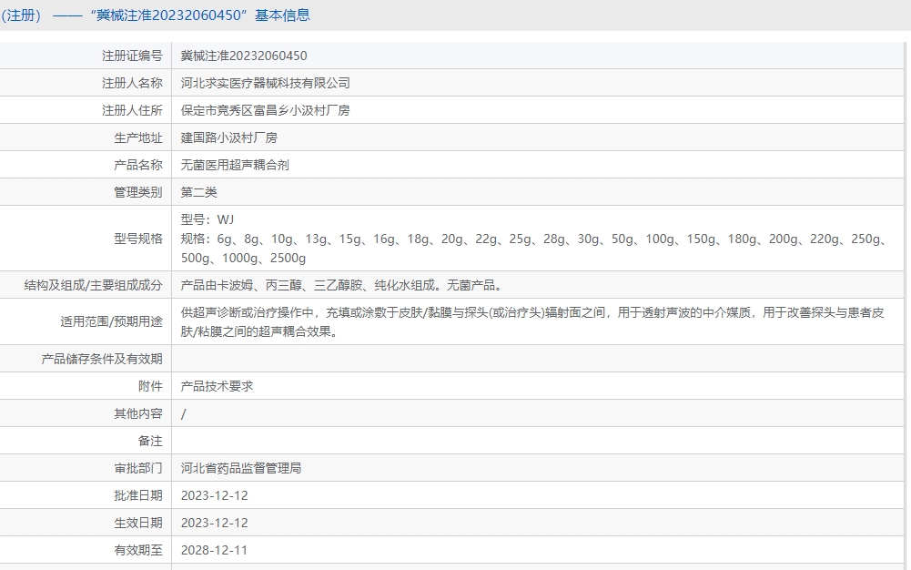
Task: Click the intended use text beginning 供超声诊断或治疗操作中
Action: point(532,312)
